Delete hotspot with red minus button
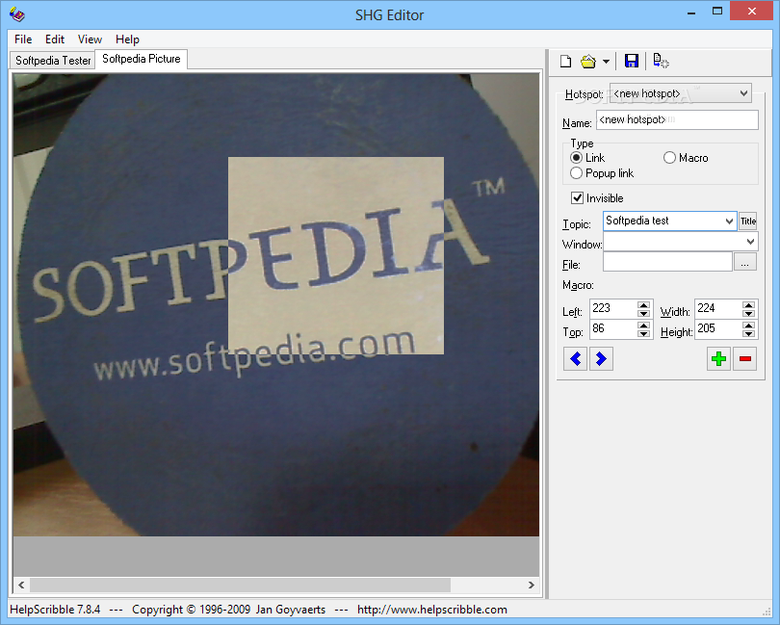 744,359
